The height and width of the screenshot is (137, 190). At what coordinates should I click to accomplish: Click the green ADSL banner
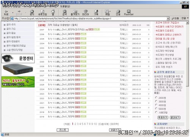click(x=18, y=82)
